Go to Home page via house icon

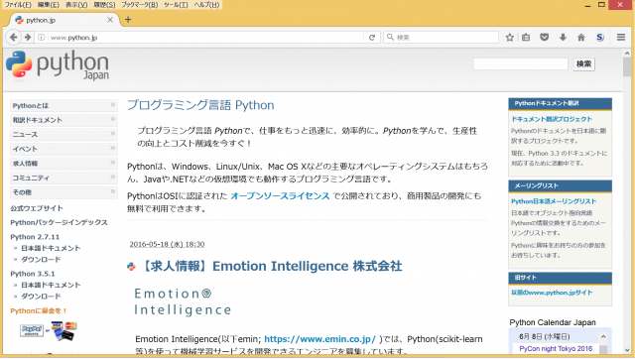tap(581, 38)
